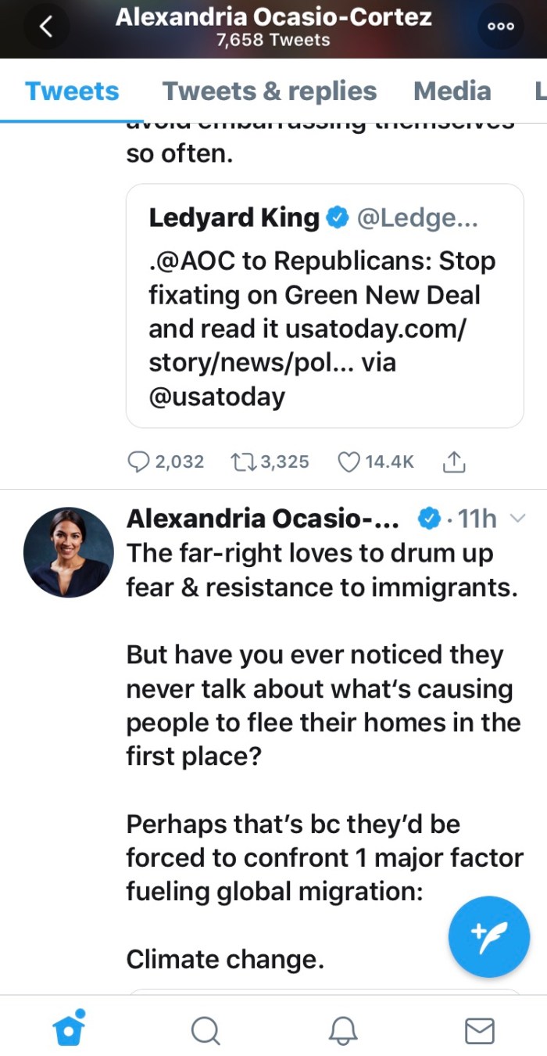Expand tweet options chevron next to 11h

tap(517, 518)
